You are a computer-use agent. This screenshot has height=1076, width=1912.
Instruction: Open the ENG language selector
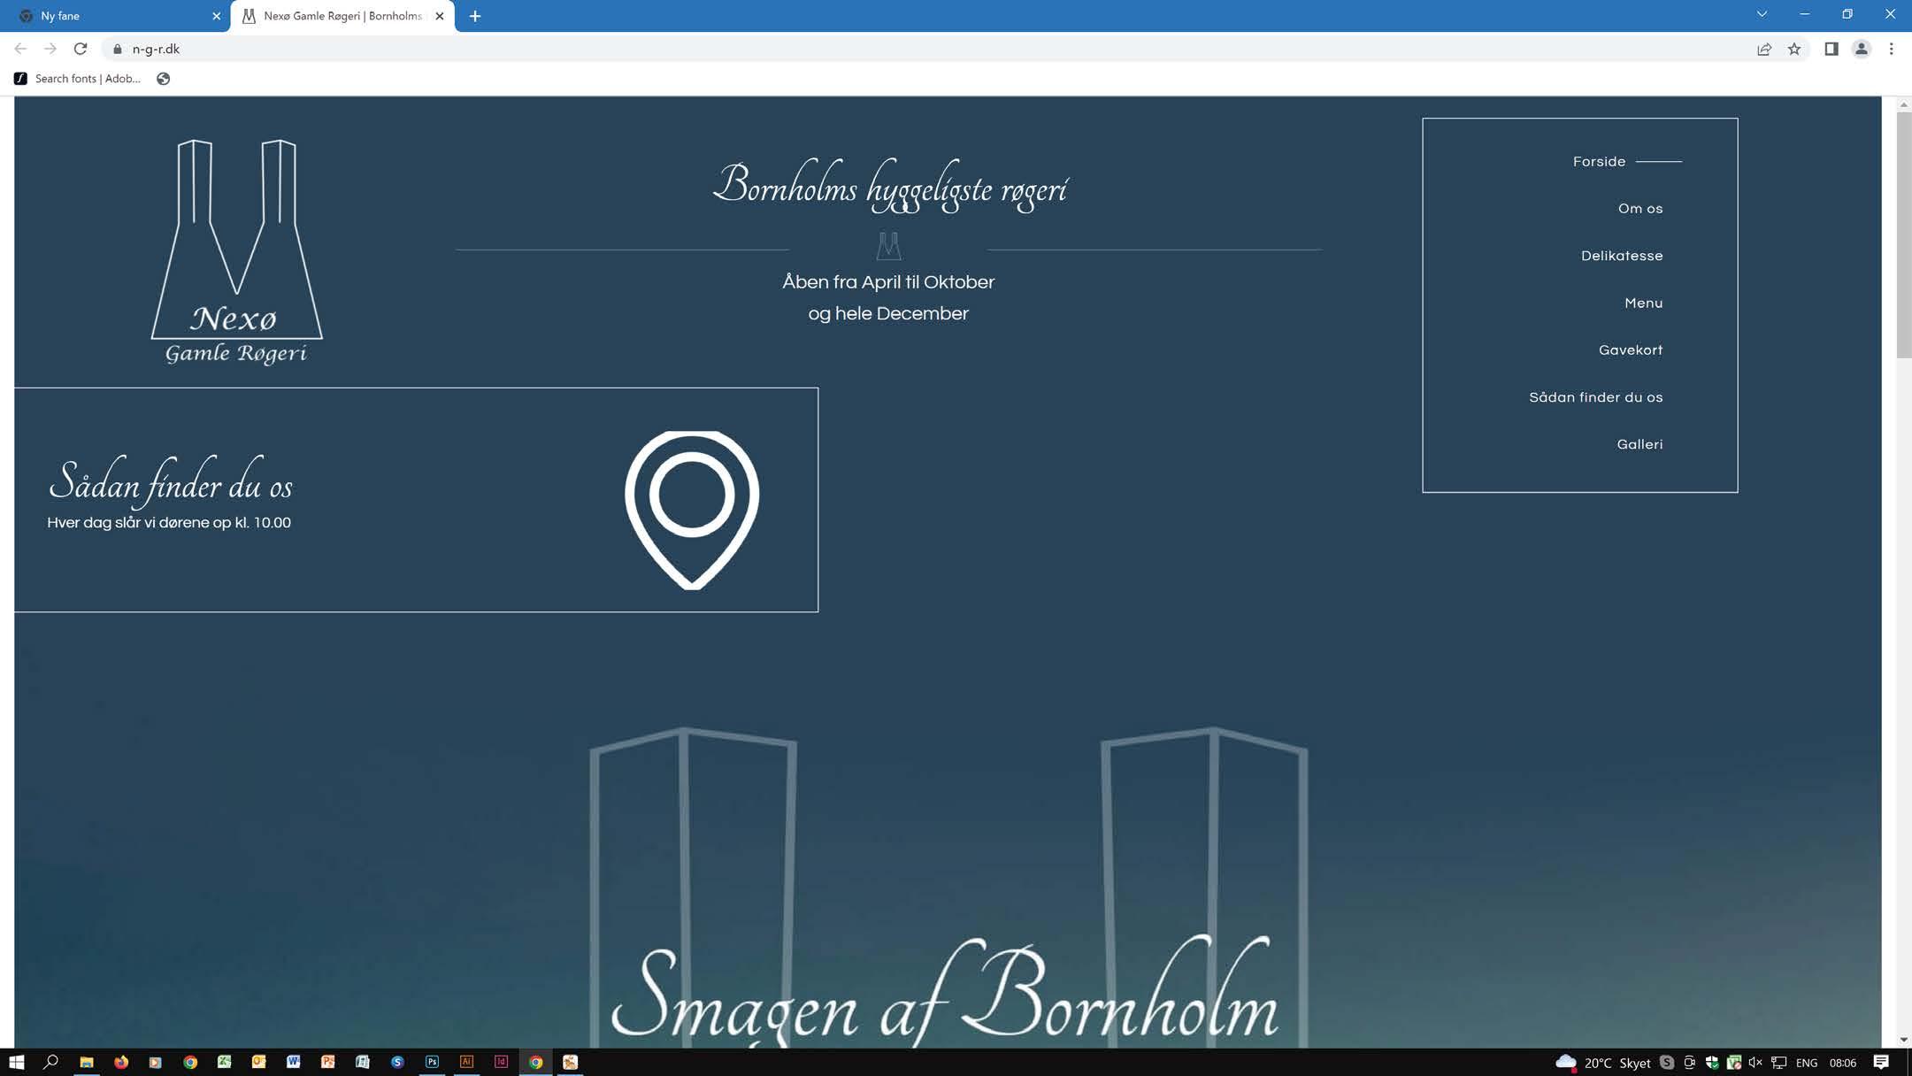click(x=1806, y=1063)
